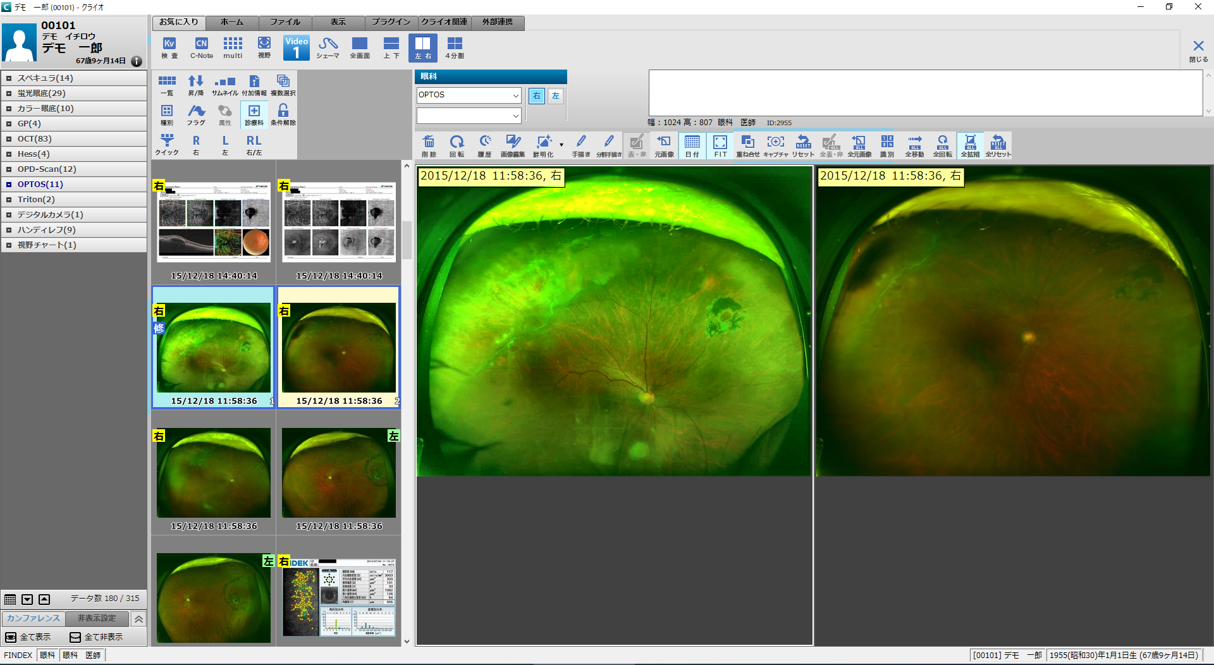The width and height of the screenshot is (1214, 665).
Task: Toggle the 右 eye filter button
Action: pos(536,95)
